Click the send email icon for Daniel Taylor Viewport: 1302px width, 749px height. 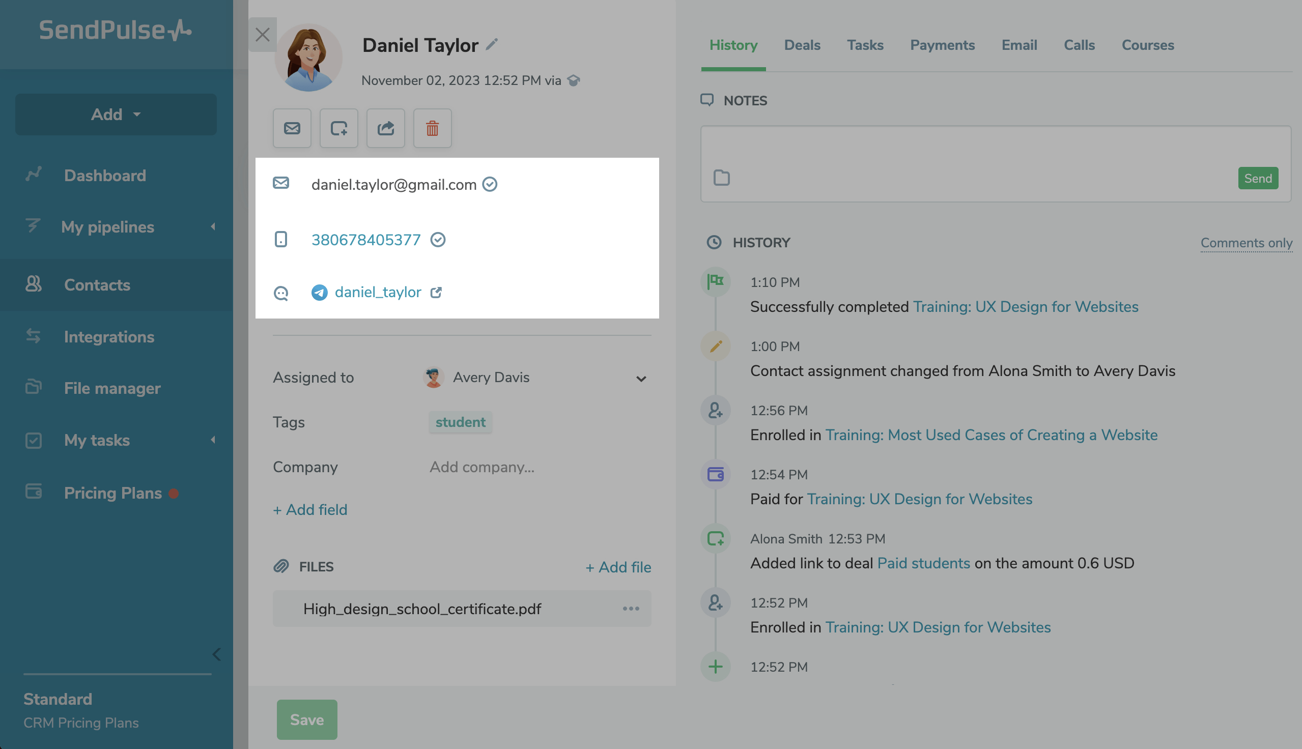pyautogui.click(x=292, y=126)
